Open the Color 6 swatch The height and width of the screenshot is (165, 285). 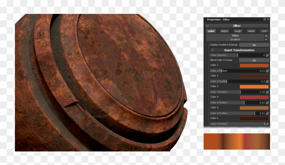254,119
